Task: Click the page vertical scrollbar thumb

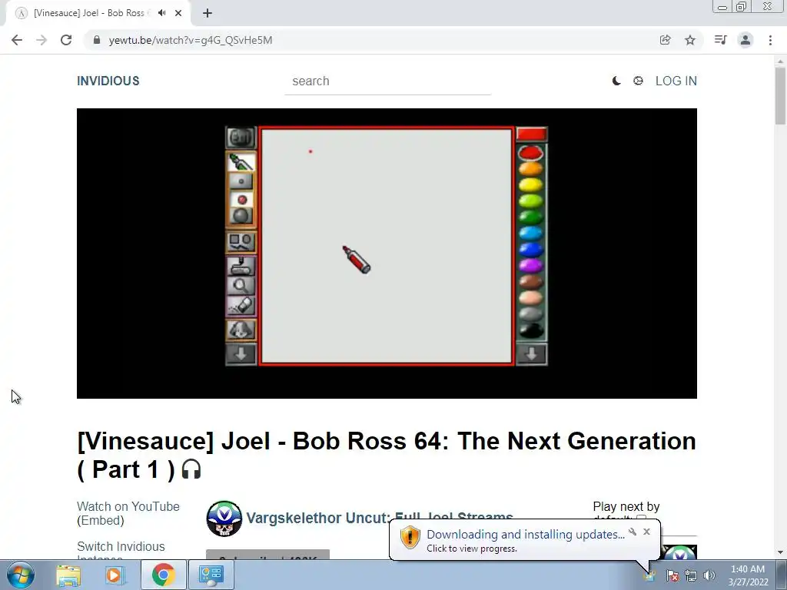Action: pos(780,95)
